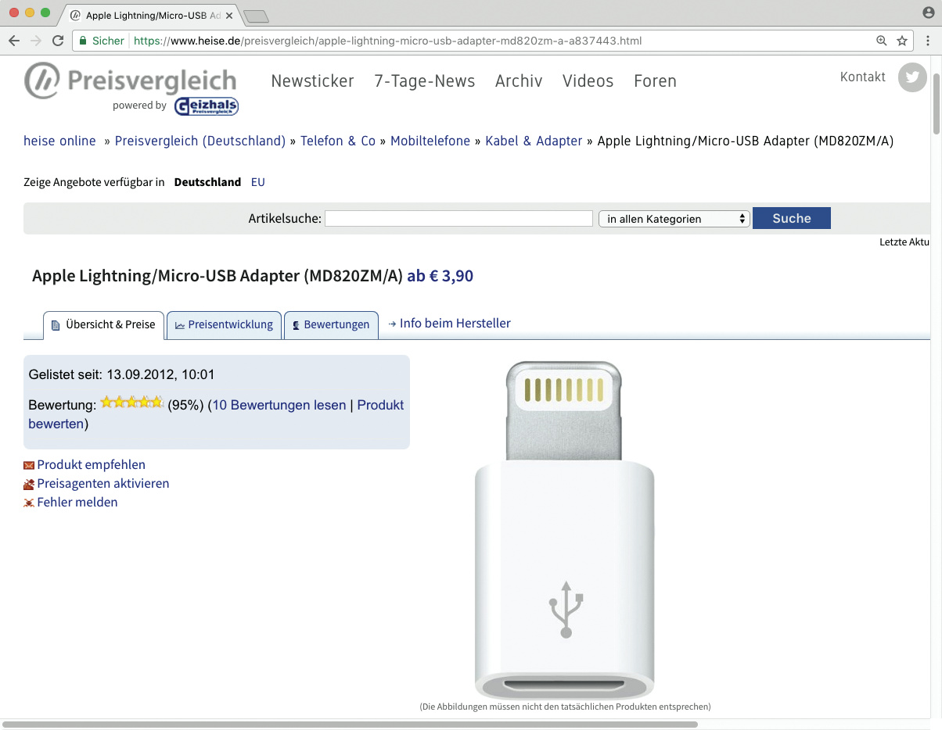Click the green secure padlock icon
Viewport: 942px width, 730px height.
coord(83,41)
